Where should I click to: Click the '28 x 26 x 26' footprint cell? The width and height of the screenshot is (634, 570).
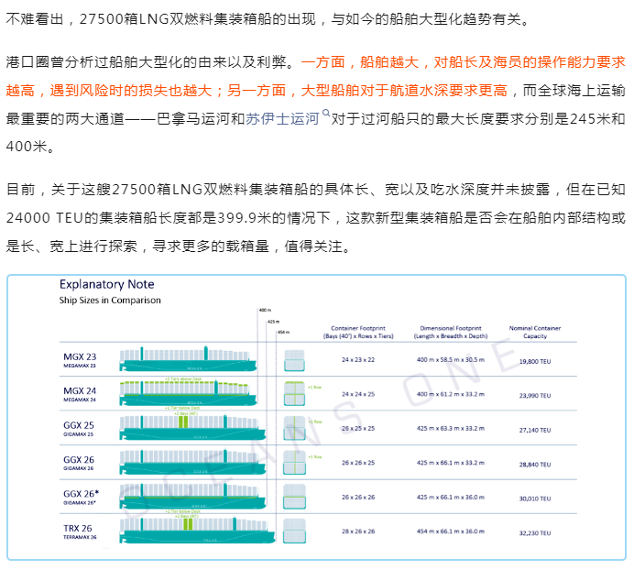coord(358,532)
